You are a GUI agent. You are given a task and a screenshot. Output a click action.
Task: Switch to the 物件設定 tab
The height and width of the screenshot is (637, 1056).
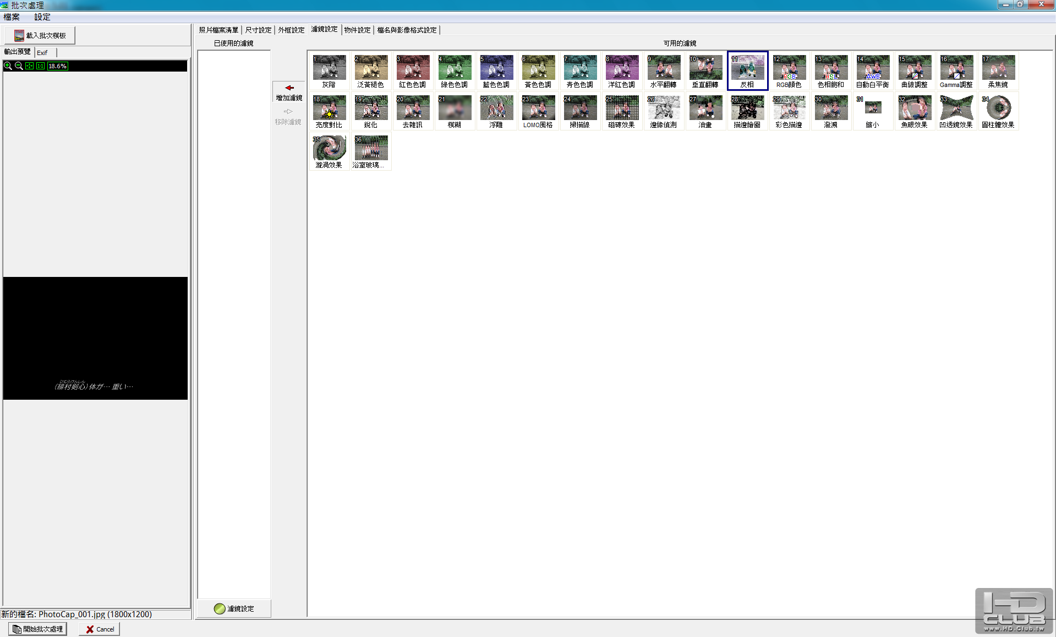(x=358, y=30)
